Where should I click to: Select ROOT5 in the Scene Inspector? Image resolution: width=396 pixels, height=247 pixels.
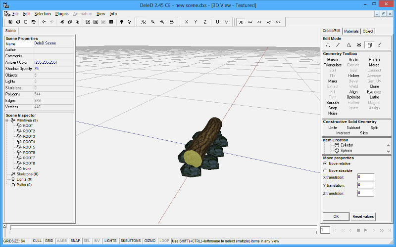coord(29,147)
